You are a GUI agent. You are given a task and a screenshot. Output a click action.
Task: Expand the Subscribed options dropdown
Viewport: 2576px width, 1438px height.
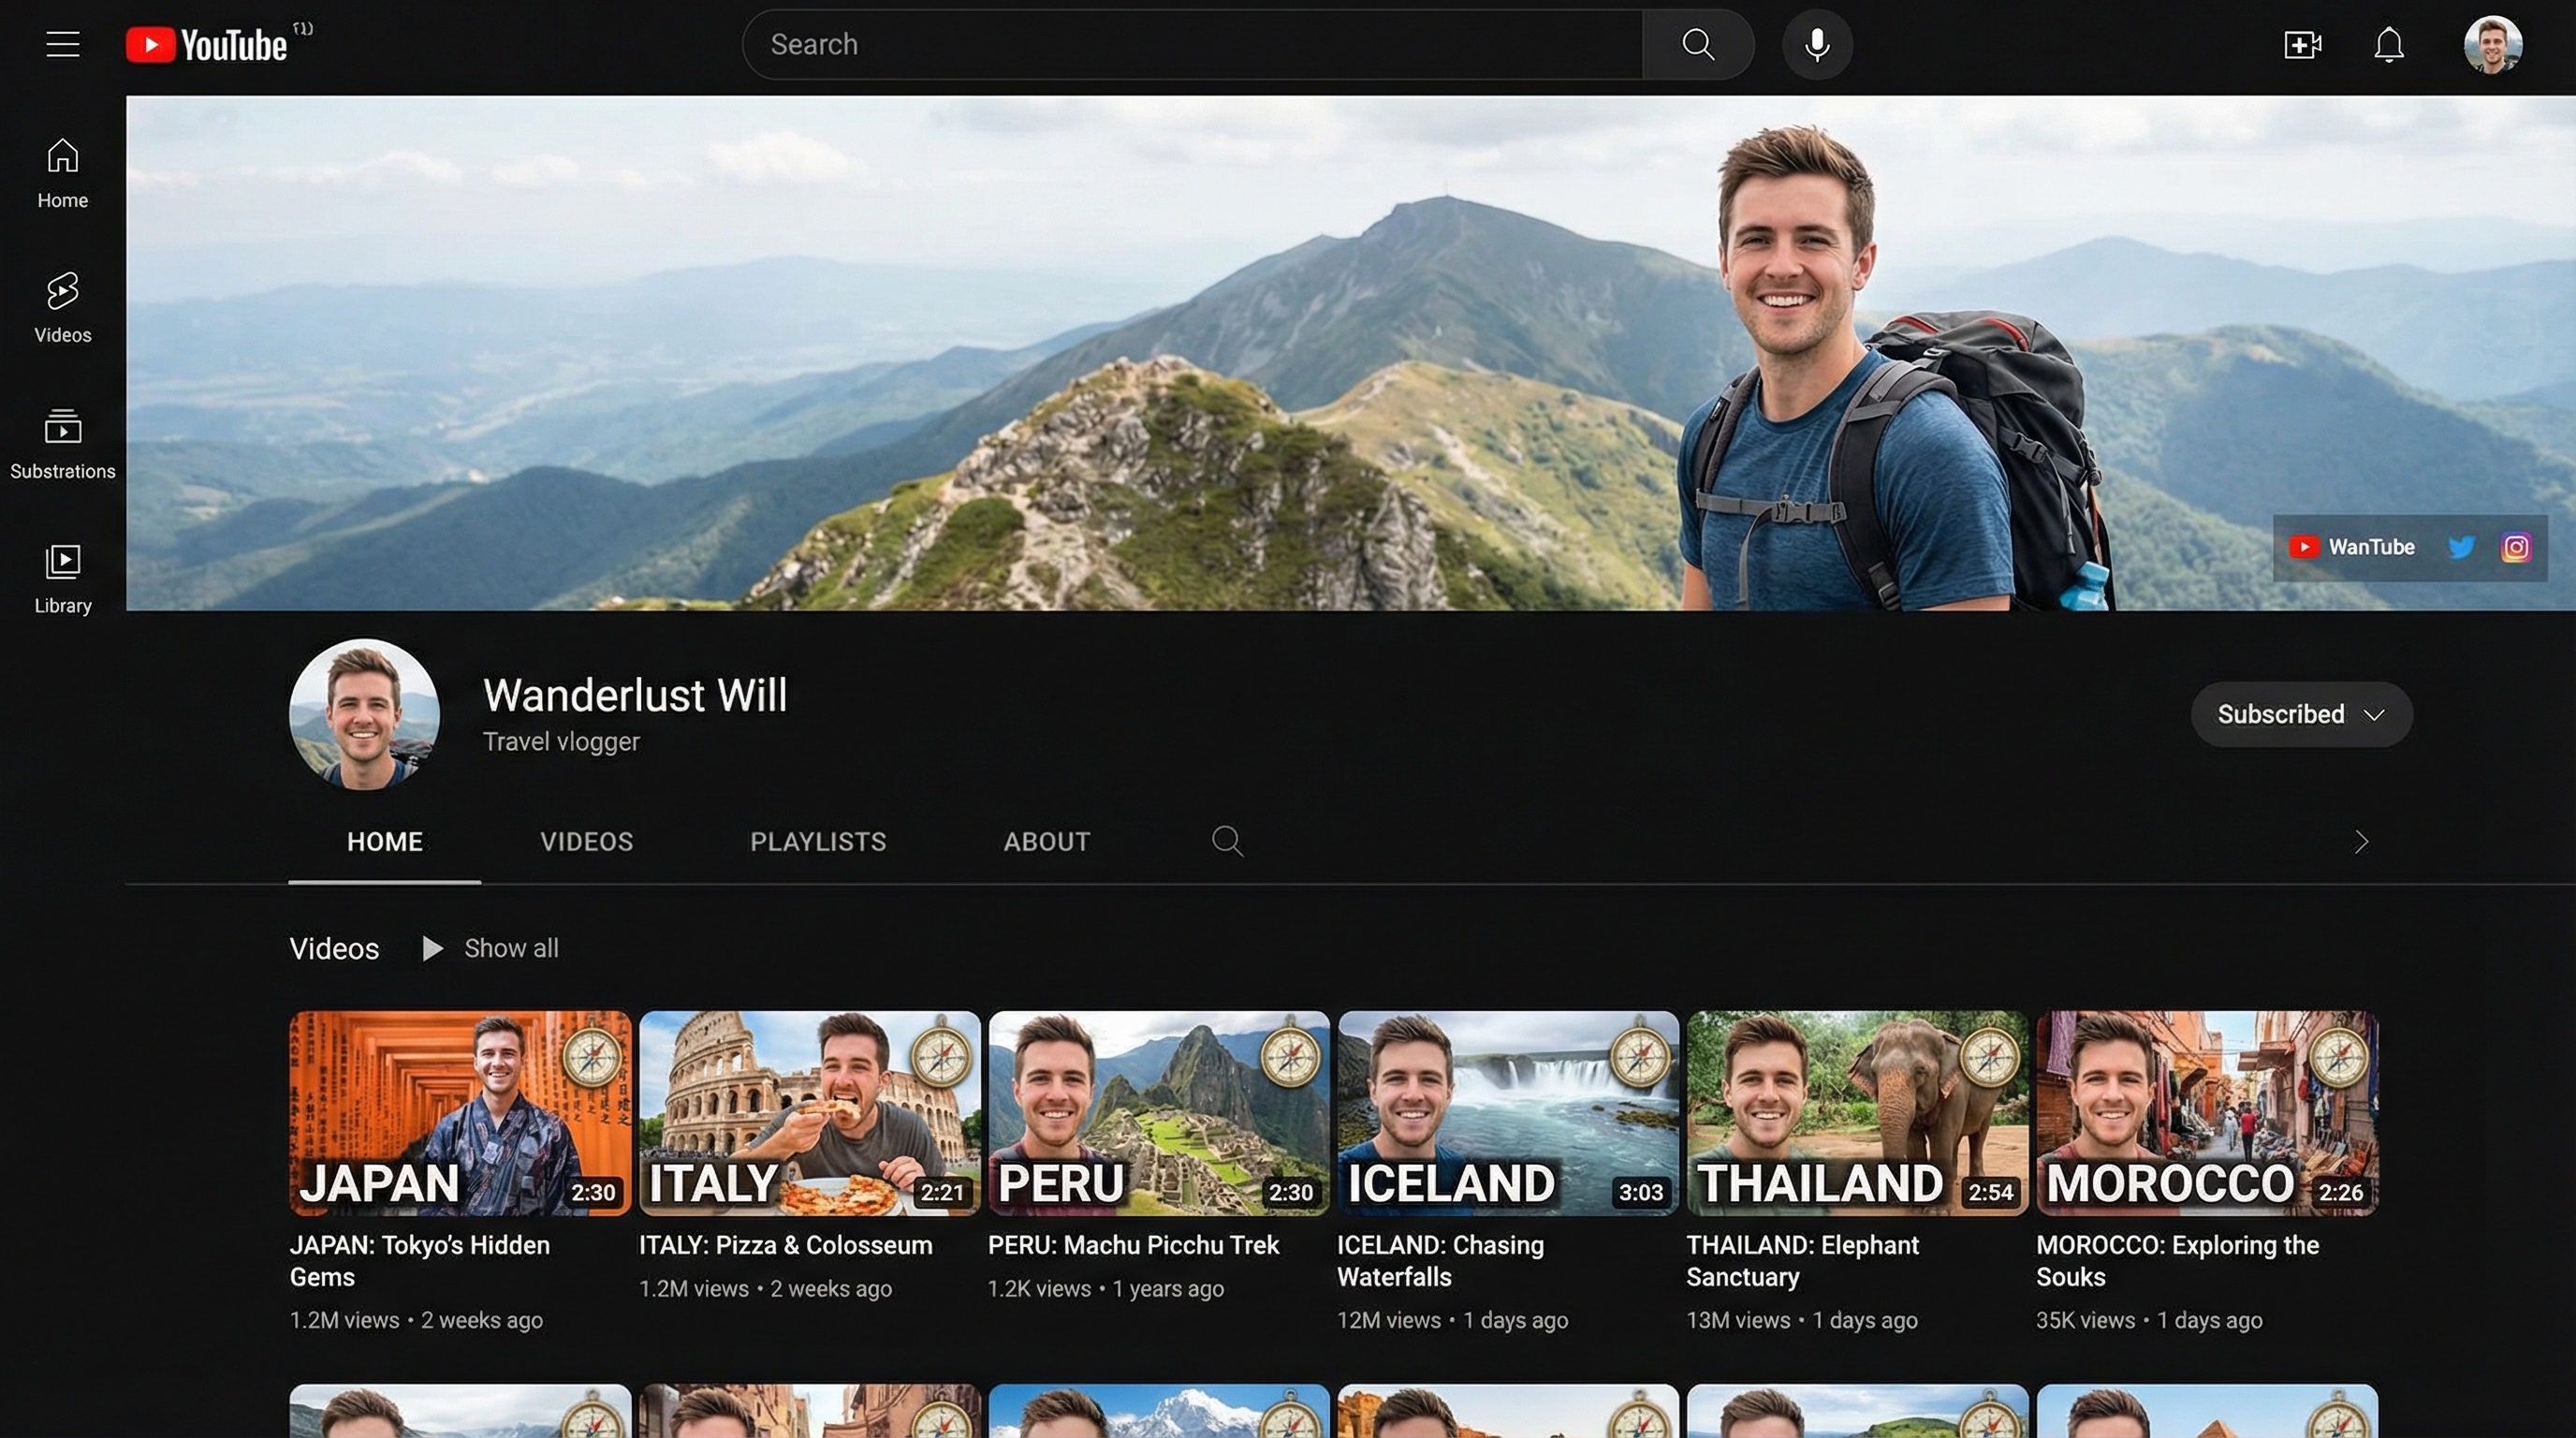pyautogui.click(x=2378, y=714)
